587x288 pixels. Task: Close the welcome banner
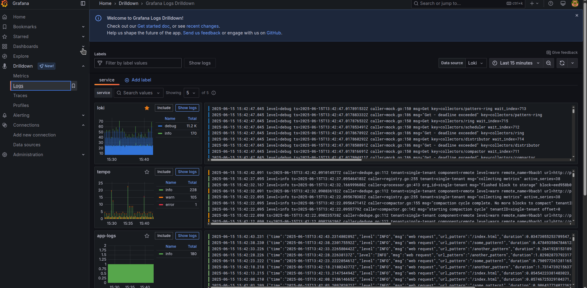(577, 15)
